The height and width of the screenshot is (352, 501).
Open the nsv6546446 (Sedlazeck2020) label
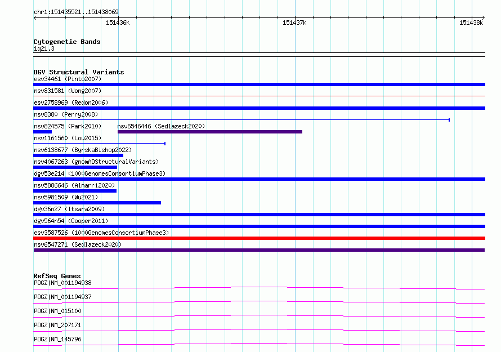[161, 126]
